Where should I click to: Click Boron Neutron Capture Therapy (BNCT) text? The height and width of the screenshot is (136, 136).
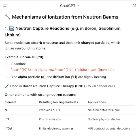(55, 86)
